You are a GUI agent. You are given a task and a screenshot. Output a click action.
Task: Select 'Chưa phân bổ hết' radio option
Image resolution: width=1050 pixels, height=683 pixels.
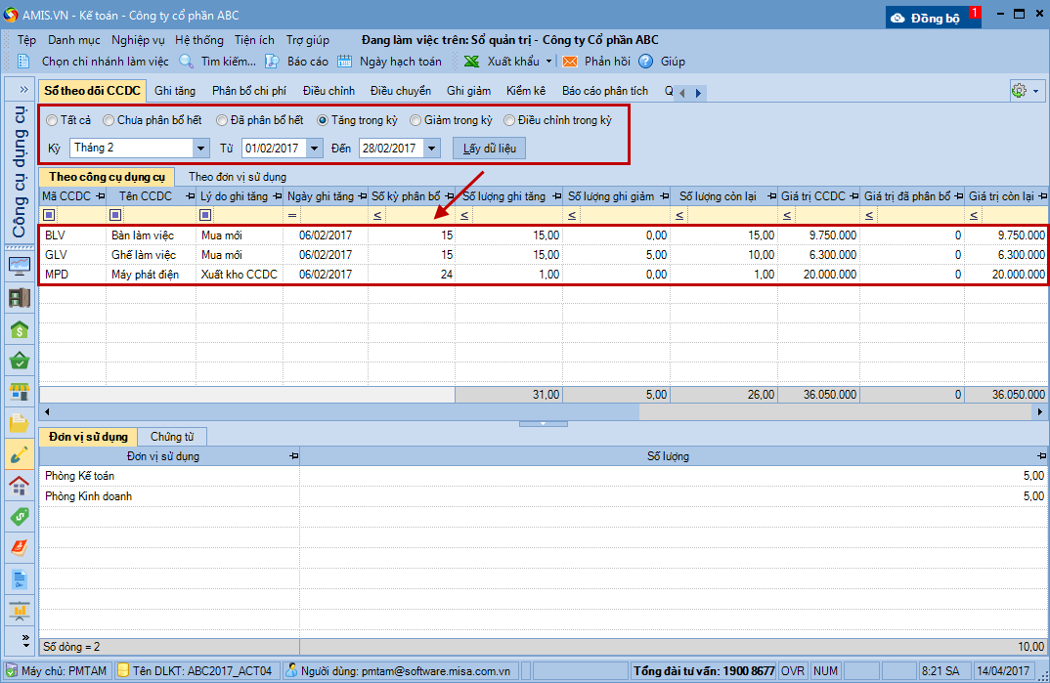(109, 121)
